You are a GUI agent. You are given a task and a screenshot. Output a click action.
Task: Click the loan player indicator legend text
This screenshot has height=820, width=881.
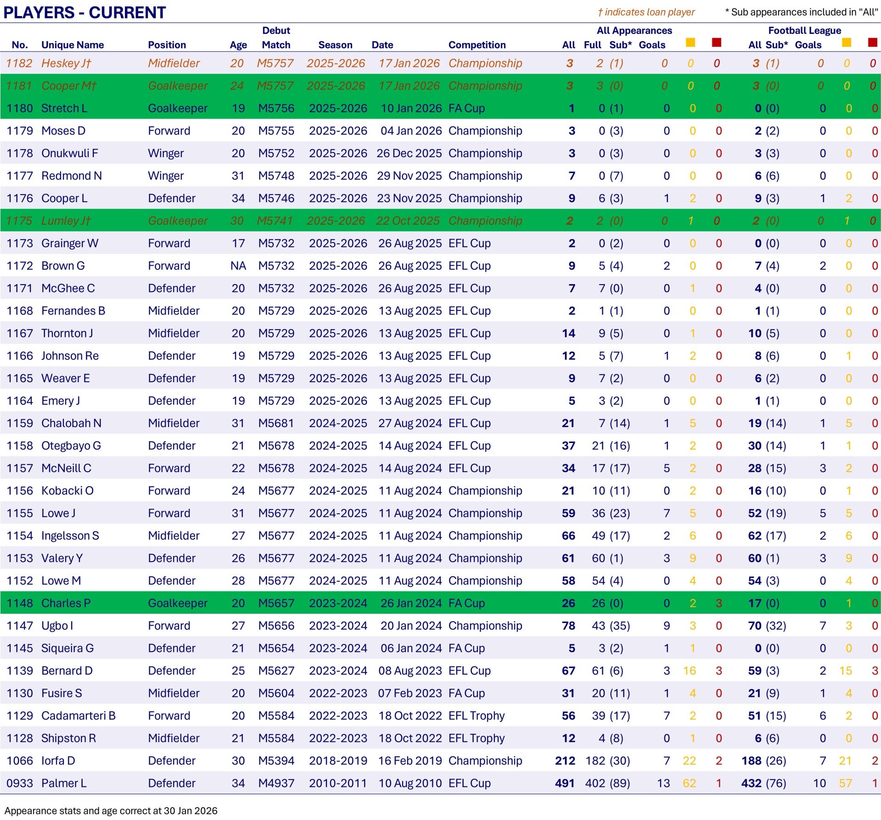click(646, 12)
